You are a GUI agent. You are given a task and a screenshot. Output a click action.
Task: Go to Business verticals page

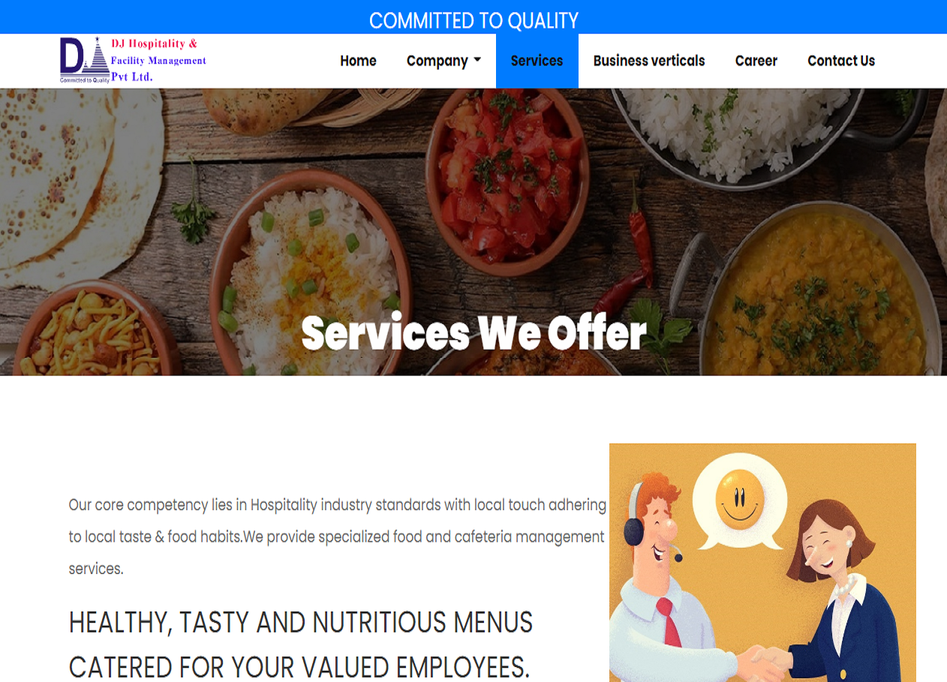pos(649,61)
